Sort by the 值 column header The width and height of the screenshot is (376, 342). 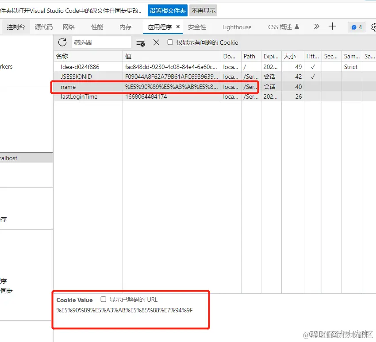click(x=172, y=56)
